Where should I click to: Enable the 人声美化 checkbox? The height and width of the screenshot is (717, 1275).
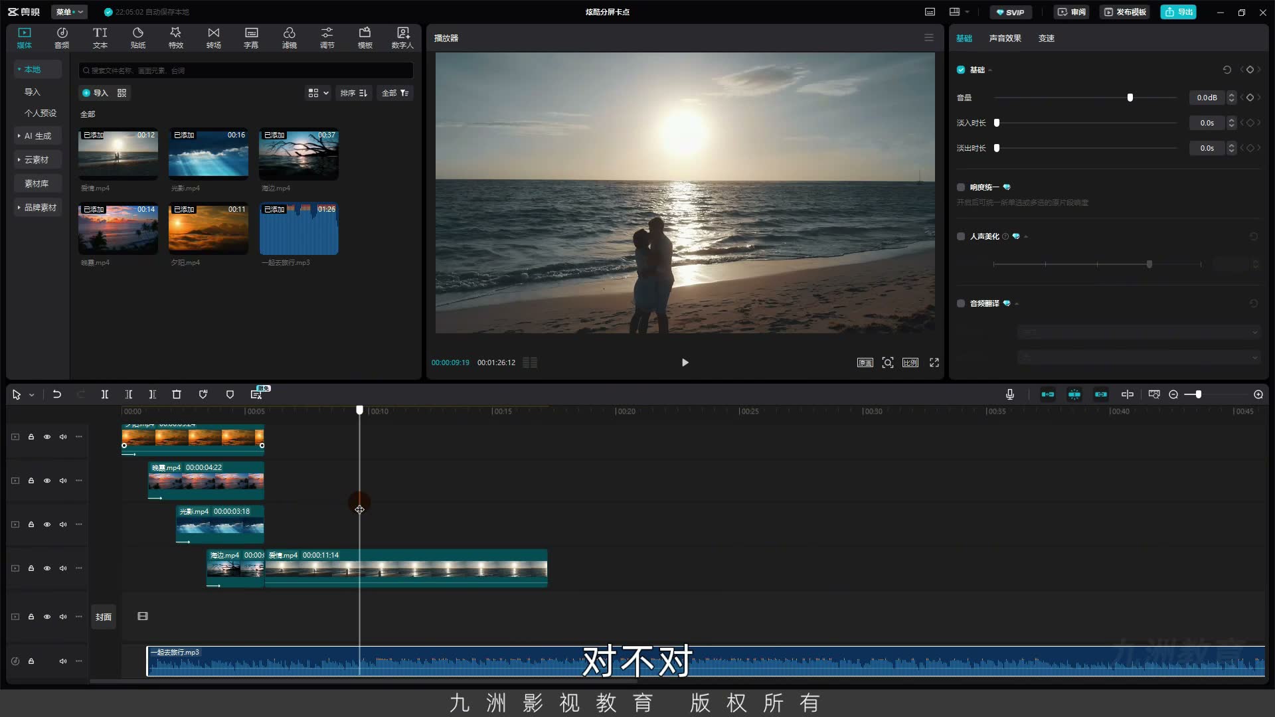[961, 236]
